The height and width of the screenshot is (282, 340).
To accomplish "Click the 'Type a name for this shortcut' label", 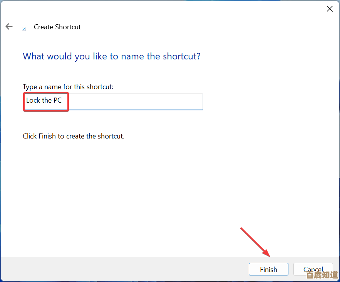I will coord(68,87).
